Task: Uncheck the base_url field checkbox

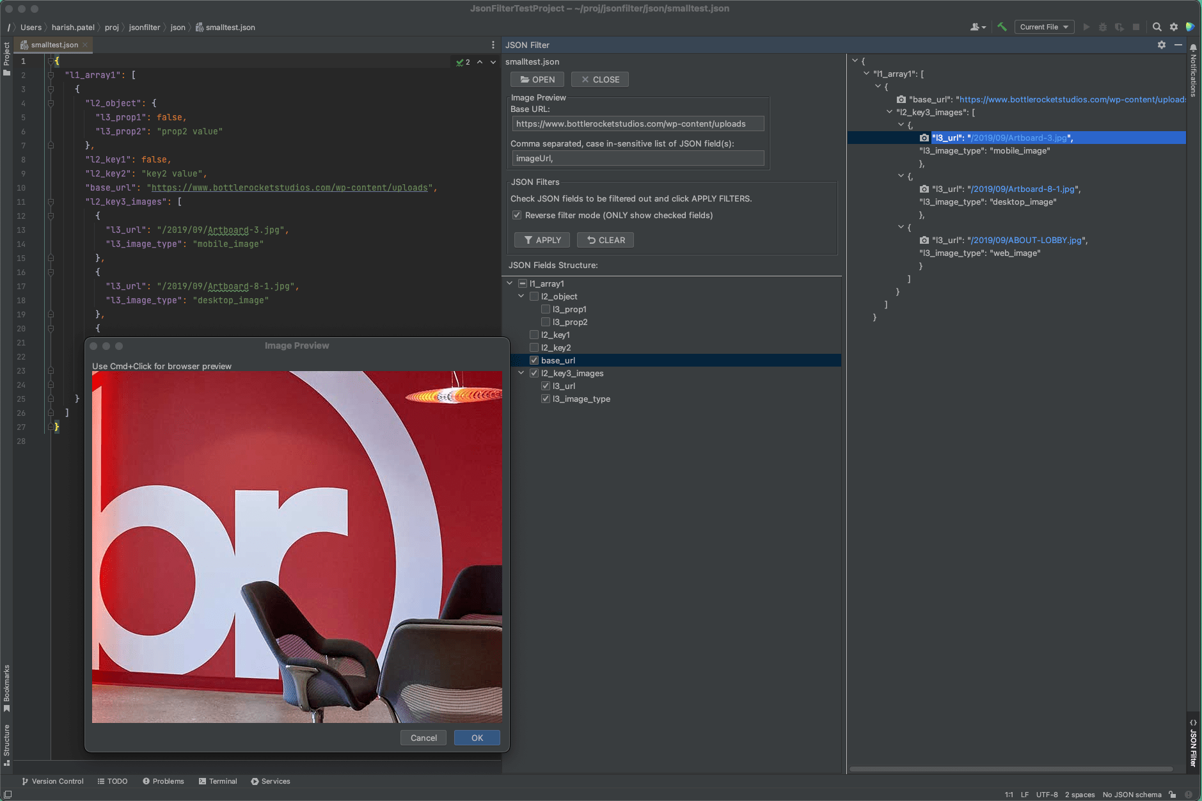Action: click(x=534, y=360)
